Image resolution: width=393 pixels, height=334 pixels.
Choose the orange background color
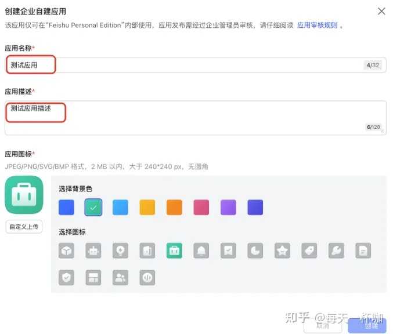tap(174, 208)
